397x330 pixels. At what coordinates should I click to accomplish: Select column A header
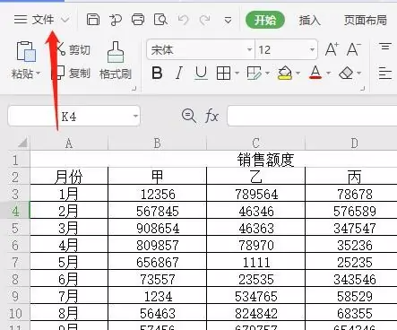69,143
